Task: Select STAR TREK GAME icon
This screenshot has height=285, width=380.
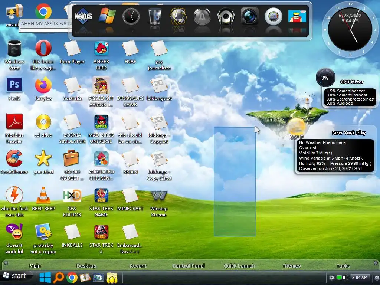Action: pyautogui.click(x=101, y=195)
